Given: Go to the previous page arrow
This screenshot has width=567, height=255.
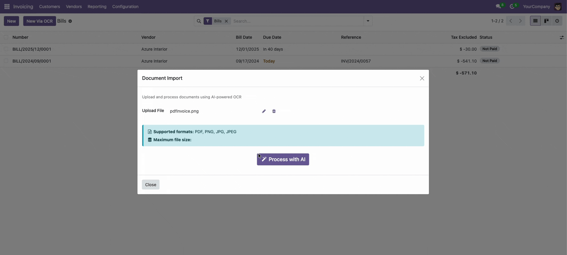Looking at the screenshot, I should point(511,21).
